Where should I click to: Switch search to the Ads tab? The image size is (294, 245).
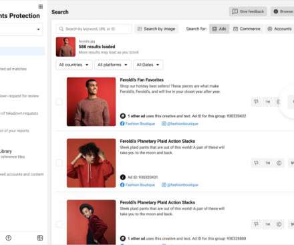click(x=219, y=29)
